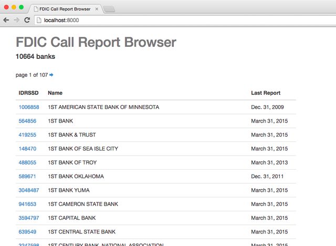Screen dimensions: 336x246
Task: Click the 'Dec. 31, 2011' report date
Action: coord(267,176)
